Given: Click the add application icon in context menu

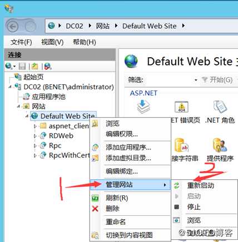Looking at the screenshot, I should coord(95,148).
